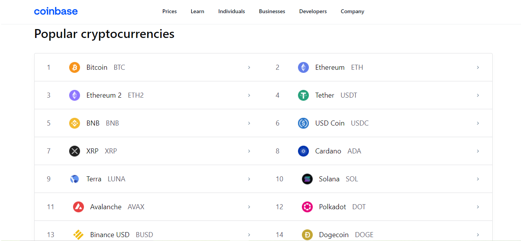The height and width of the screenshot is (241, 521).
Task: Open Cardano row chevron arrow
Action: (478, 151)
